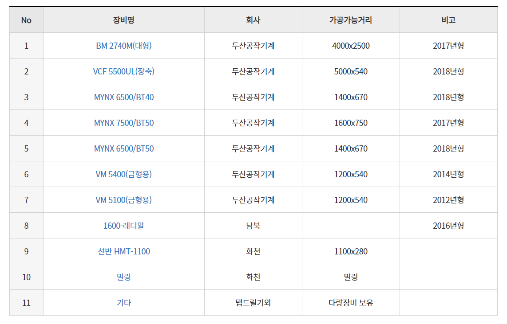Select the 화천 cell in row 9

253,251
